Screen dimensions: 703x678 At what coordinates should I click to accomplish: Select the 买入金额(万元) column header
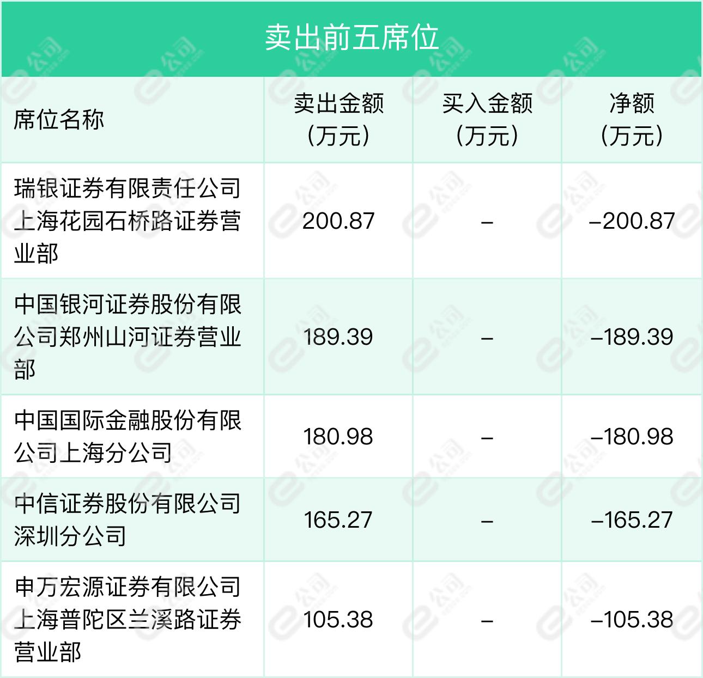[x=487, y=119]
